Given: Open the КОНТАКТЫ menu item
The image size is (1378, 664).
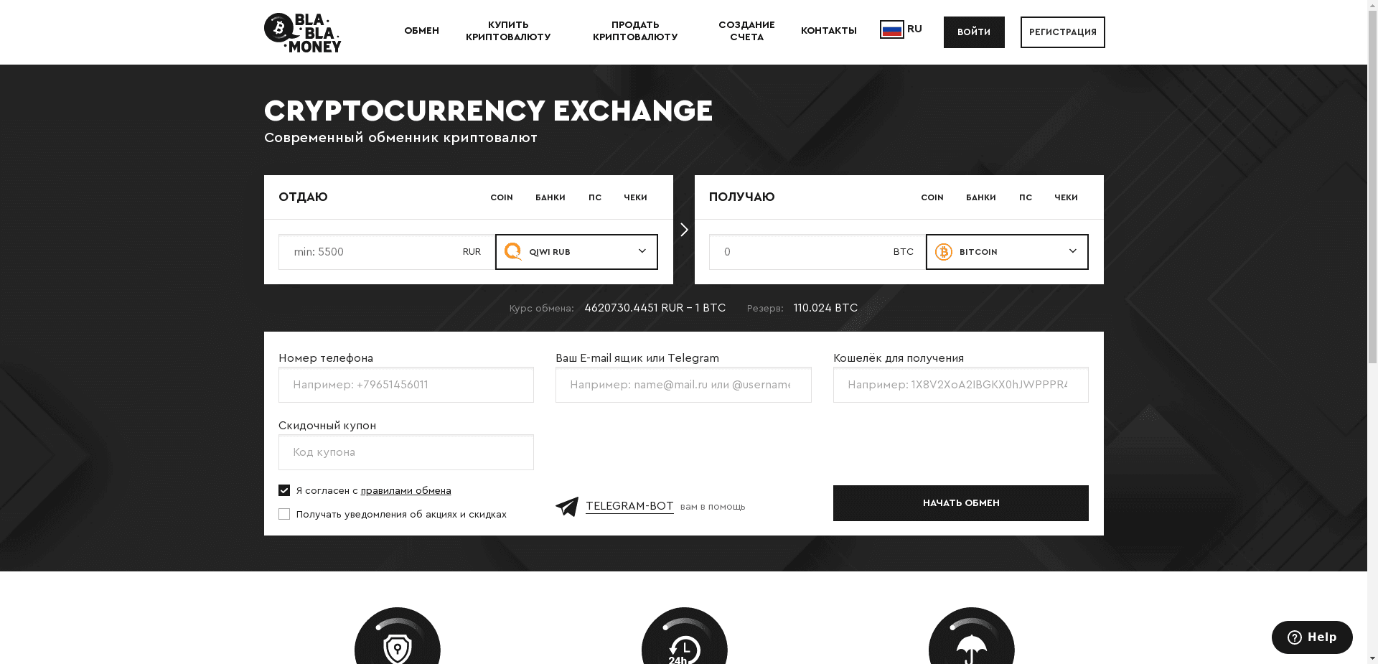Looking at the screenshot, I should (828, 31).
